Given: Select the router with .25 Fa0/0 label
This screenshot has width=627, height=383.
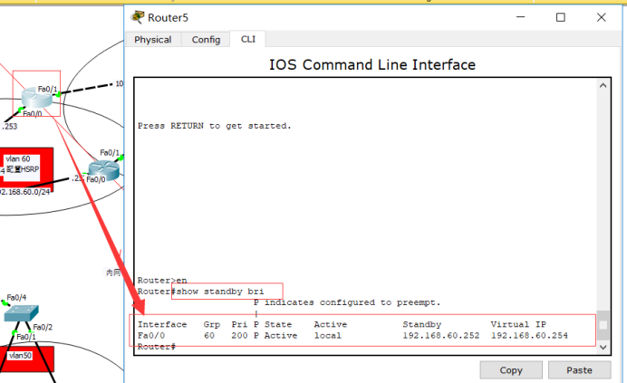Looking at the screenshot, I should pyautogui.click(x=103, y=170).
